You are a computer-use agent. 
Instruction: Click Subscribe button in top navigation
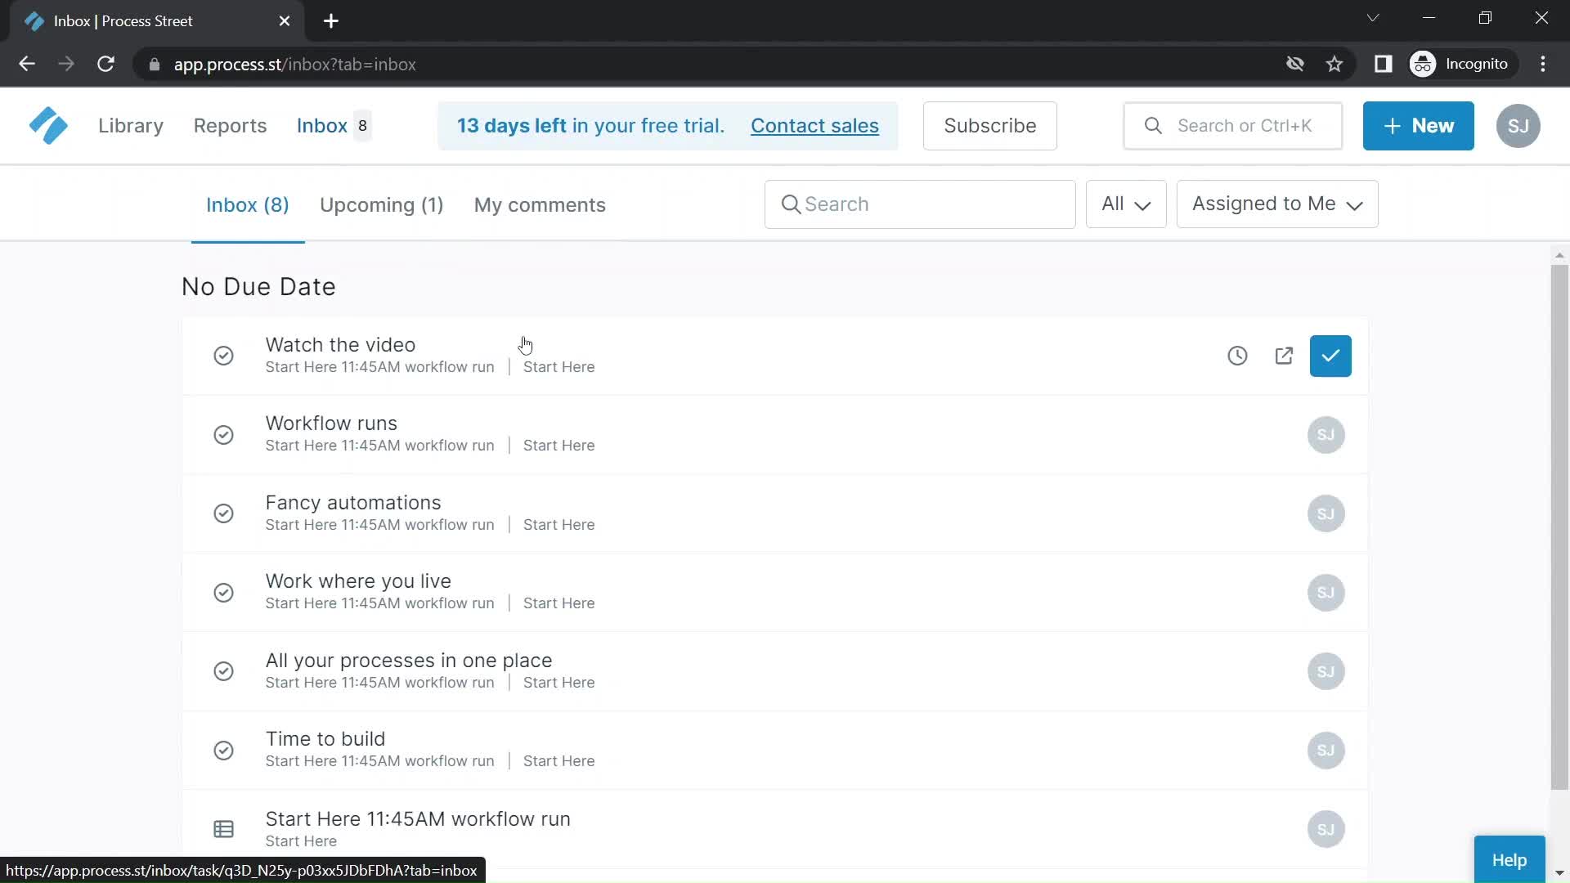click(x=989, y=125)
